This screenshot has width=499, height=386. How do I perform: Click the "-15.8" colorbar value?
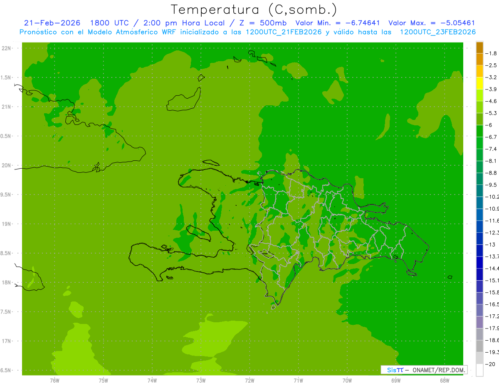[492, 292]
